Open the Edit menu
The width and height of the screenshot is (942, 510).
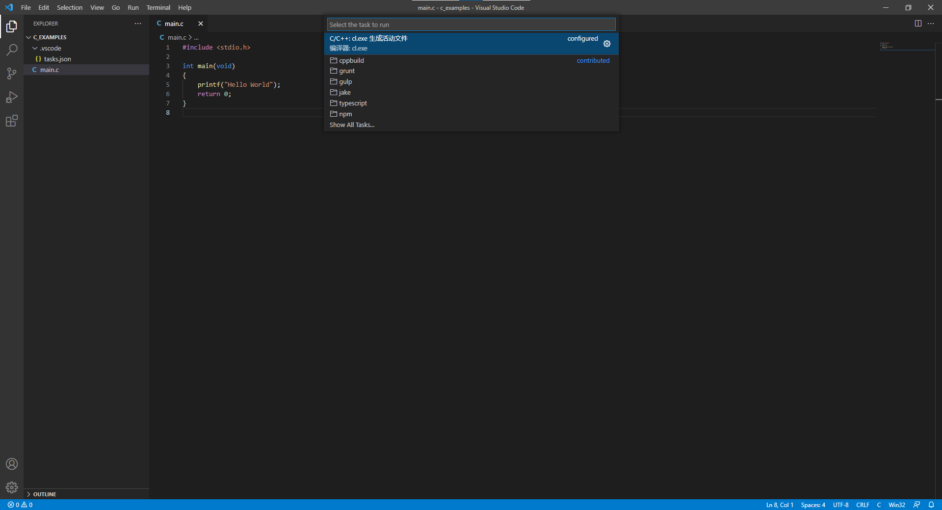click(44, 7)
